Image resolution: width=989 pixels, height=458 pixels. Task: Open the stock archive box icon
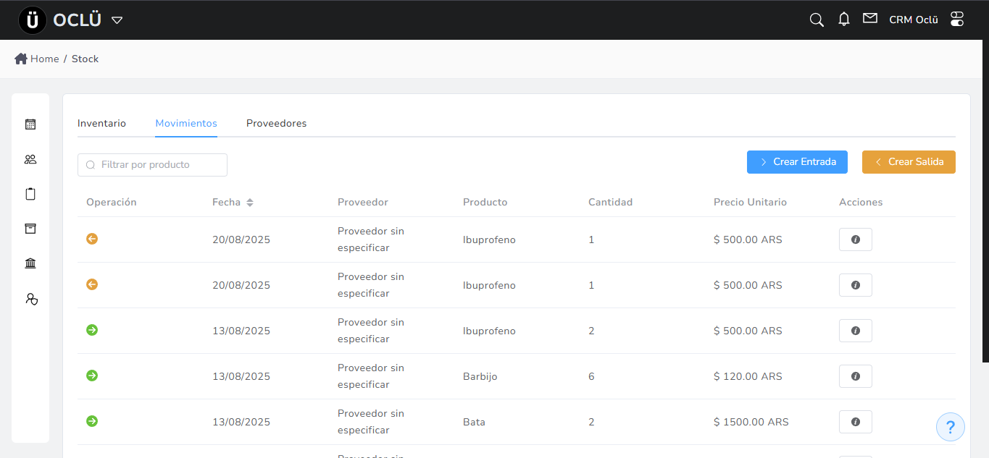coord(30,229)
